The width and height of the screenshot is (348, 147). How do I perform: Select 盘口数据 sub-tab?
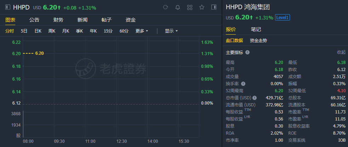(x=234, y=41)
